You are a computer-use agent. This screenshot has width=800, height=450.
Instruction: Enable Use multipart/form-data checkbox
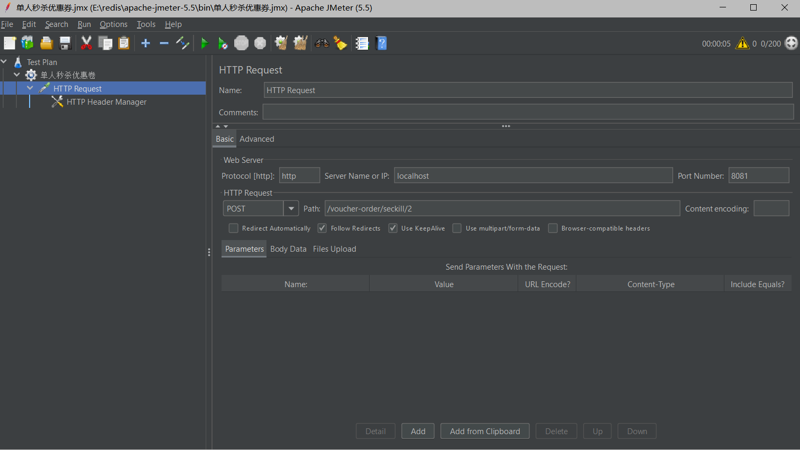coord(457,228)
